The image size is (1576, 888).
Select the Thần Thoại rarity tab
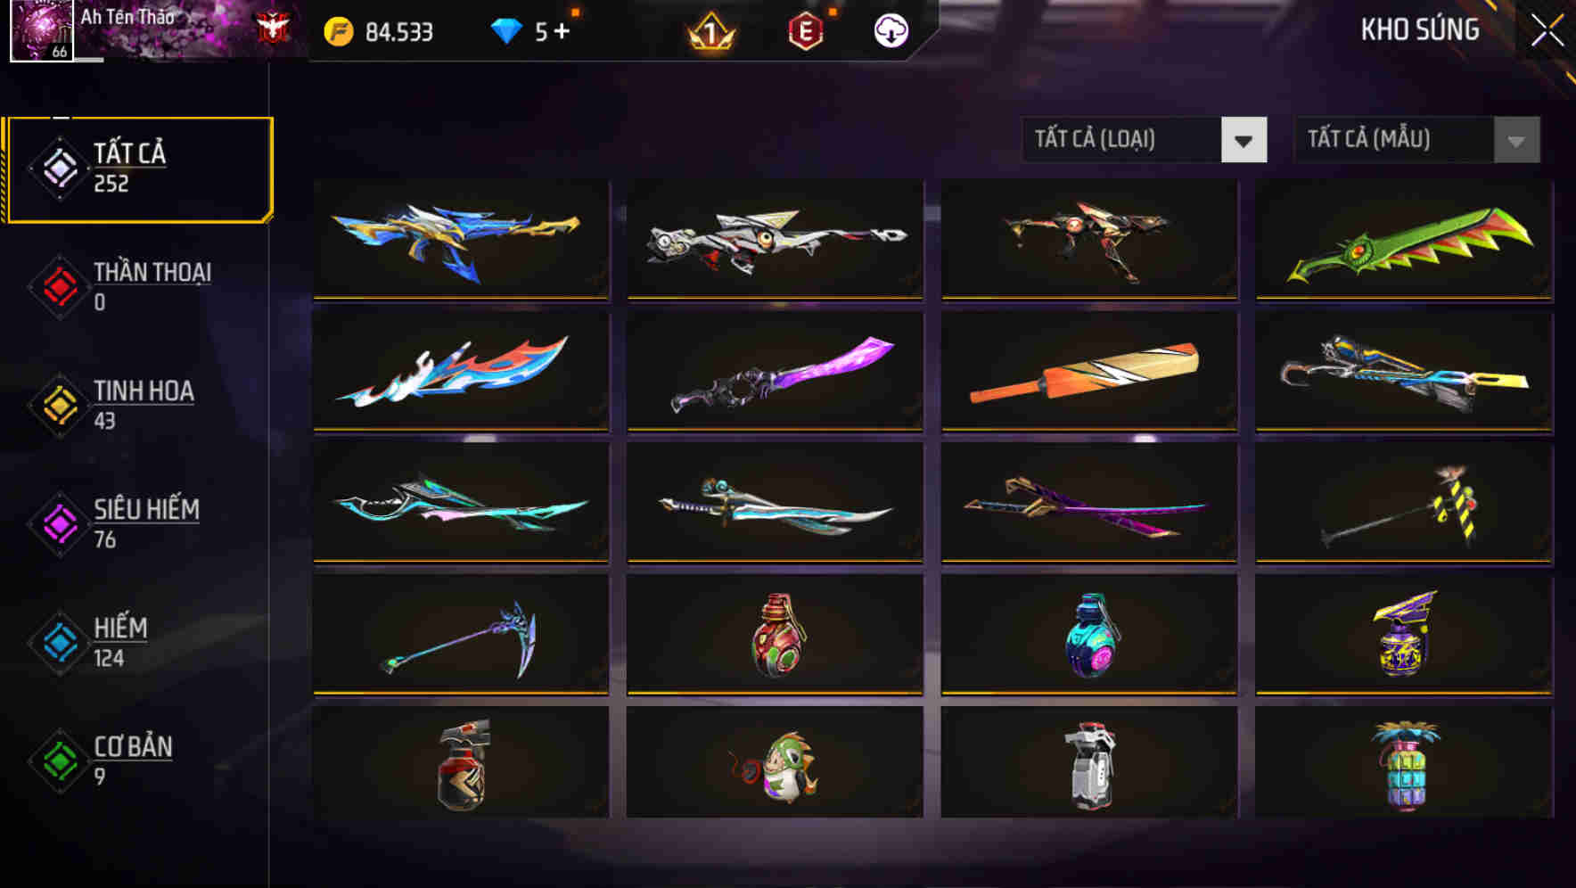[x=135, y=287]
